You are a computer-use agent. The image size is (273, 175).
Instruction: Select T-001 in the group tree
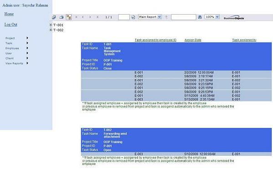point(58,25)
